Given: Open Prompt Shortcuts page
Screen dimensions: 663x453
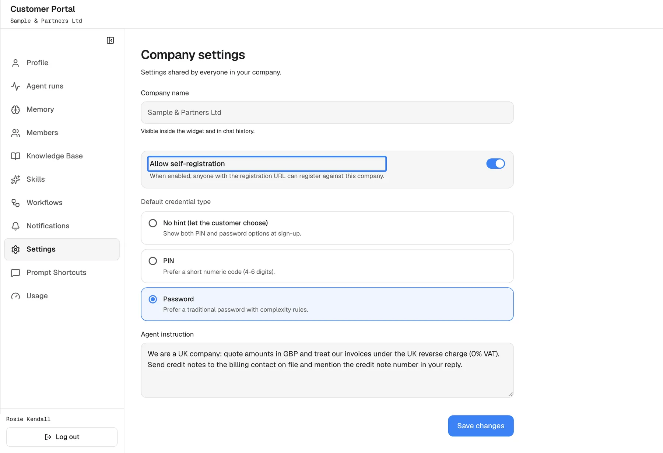Looking at the screenshot, I should pyautogui.click(x=62, y=273).
